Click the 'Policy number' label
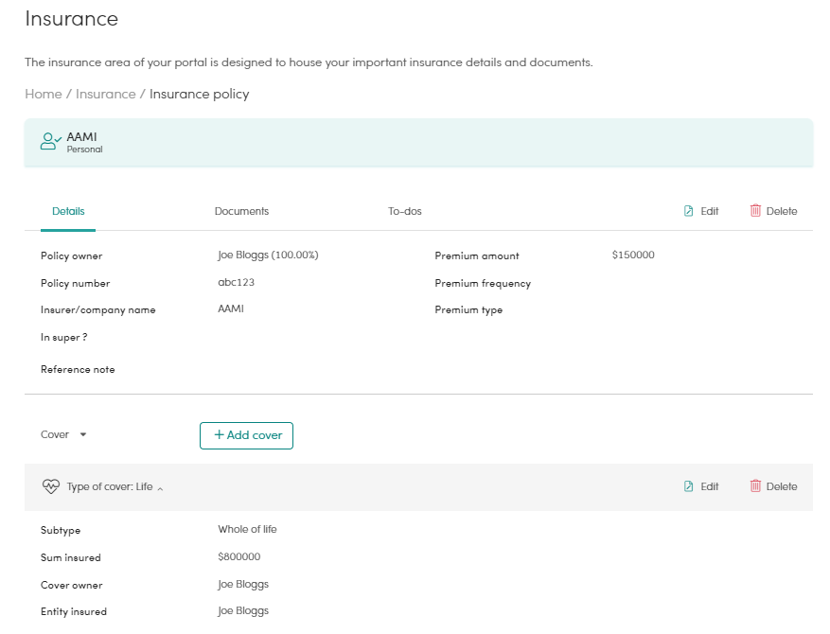 [x=75, y=284]
